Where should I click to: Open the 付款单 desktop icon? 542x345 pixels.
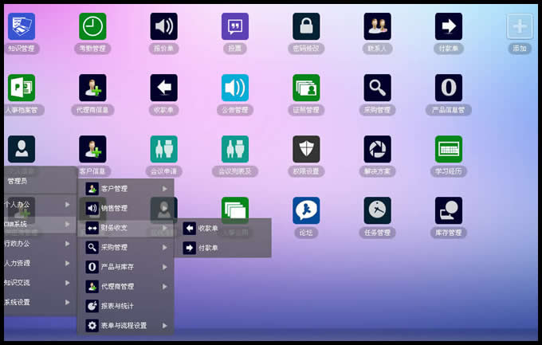(x=449, y=26)
